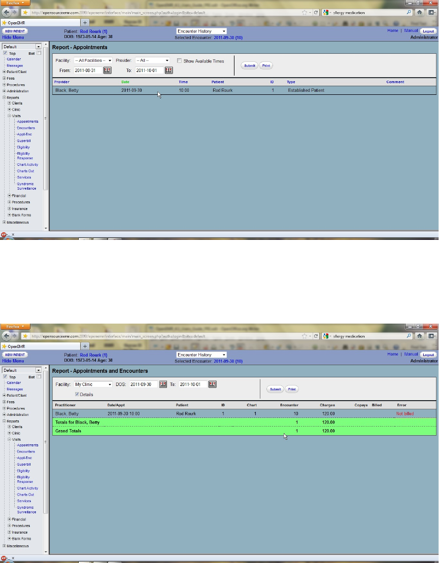This screenshot has height=563, width=439.
Task: Open Chart Activity in Appointments-only report sidebar
Action: click(27, 164)
